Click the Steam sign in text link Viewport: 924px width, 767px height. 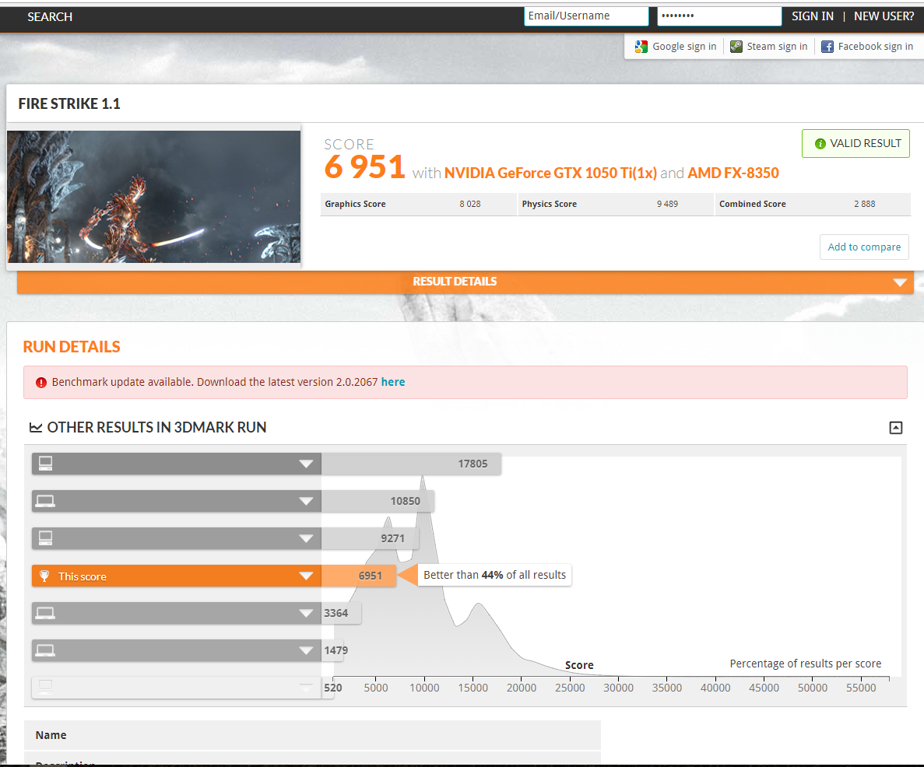[778, 47]
